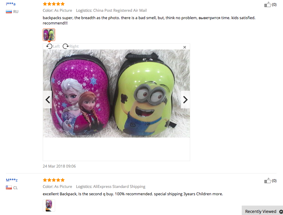Open reviewer l***a profile name
The height and width of the screenshot is (215, 283).
[x=11, y=4]
